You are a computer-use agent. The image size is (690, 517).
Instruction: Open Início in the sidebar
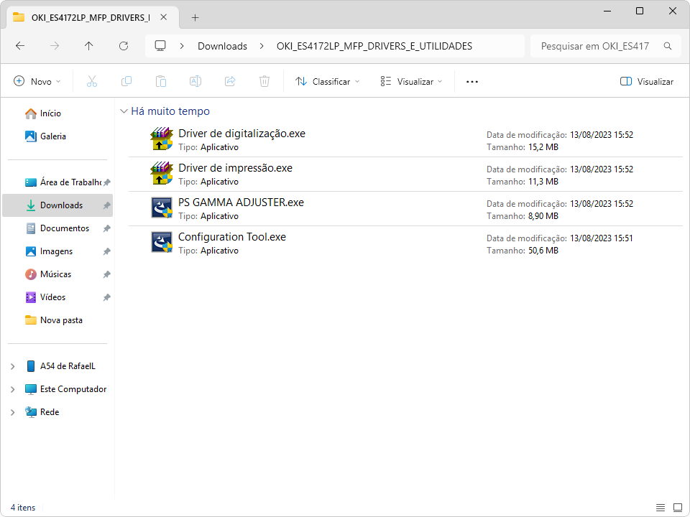coord(57,113)
